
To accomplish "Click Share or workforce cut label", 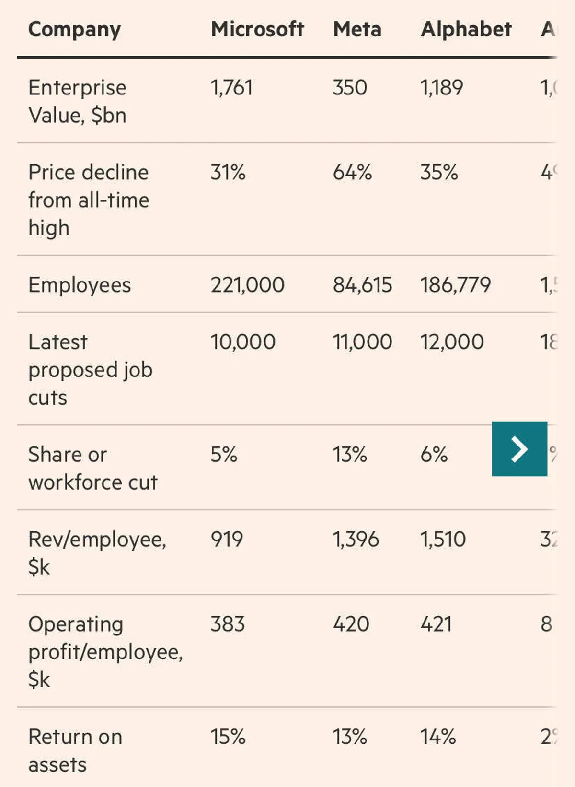I will pos(92,468).
